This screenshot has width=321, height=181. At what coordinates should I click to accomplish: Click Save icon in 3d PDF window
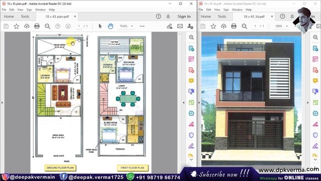click(203, 26)
